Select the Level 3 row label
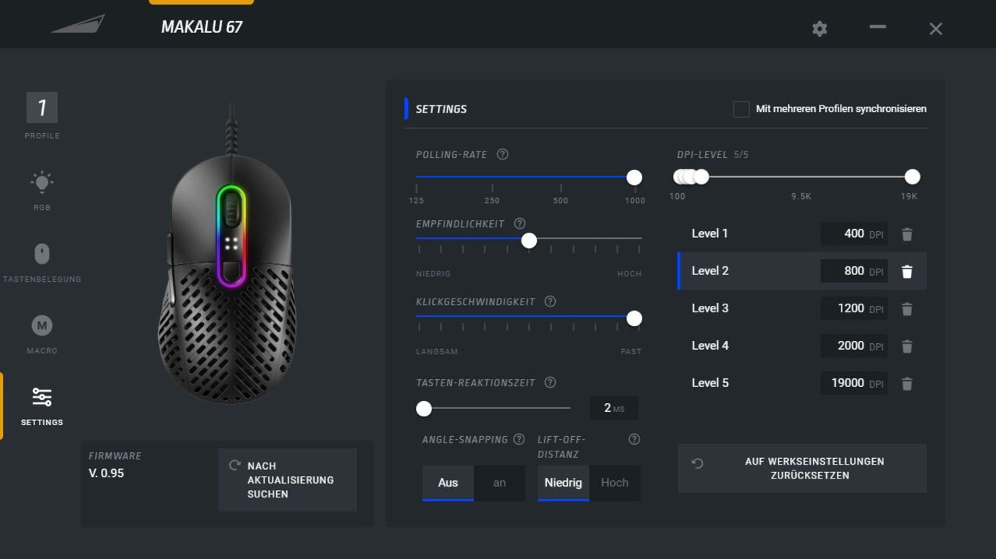996x559 pixels. coord(710,308)
